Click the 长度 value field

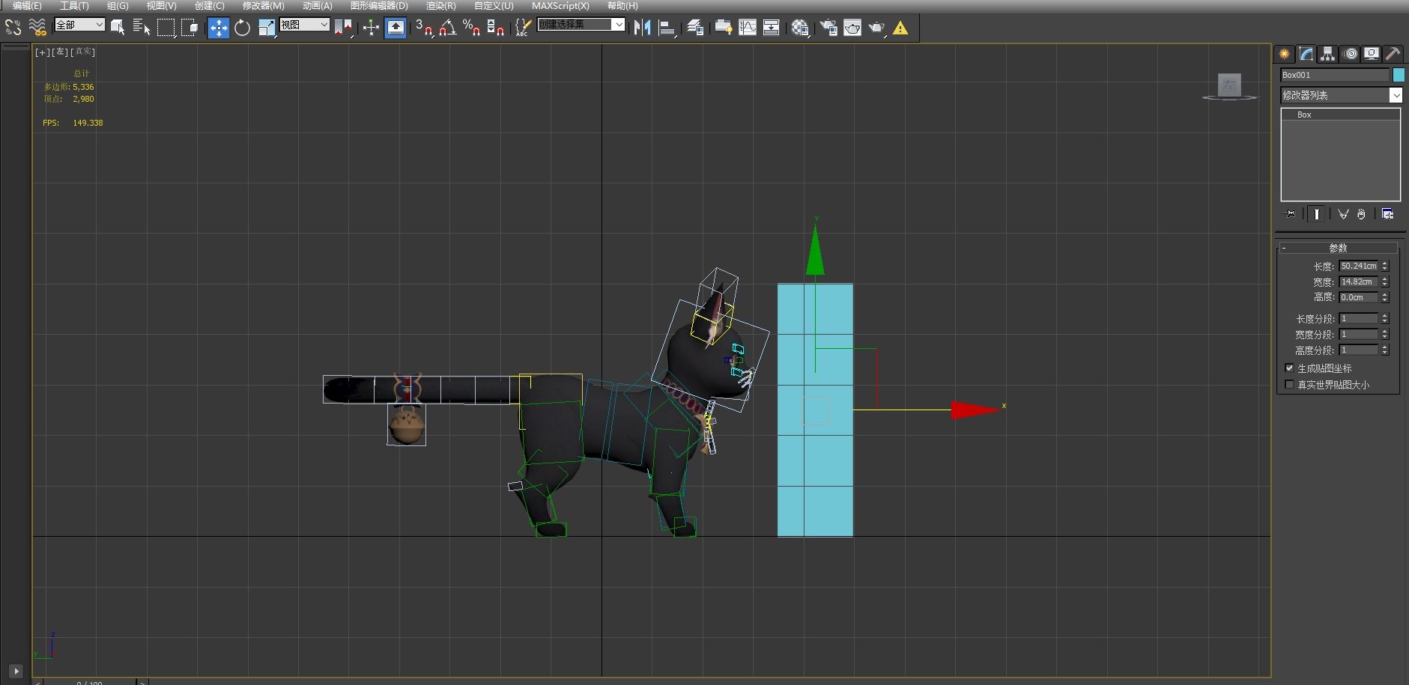tap(1359, 266)
